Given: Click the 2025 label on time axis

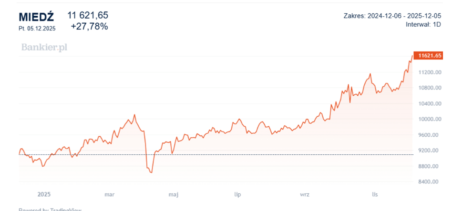Looking at the screenshot, I should point(44,194).
